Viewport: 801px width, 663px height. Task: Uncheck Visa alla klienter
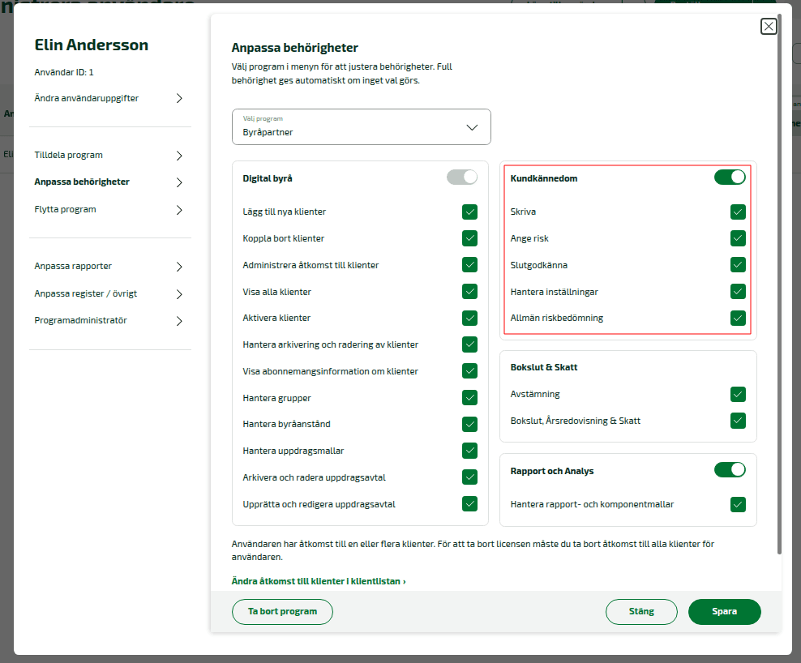[469, 292]
